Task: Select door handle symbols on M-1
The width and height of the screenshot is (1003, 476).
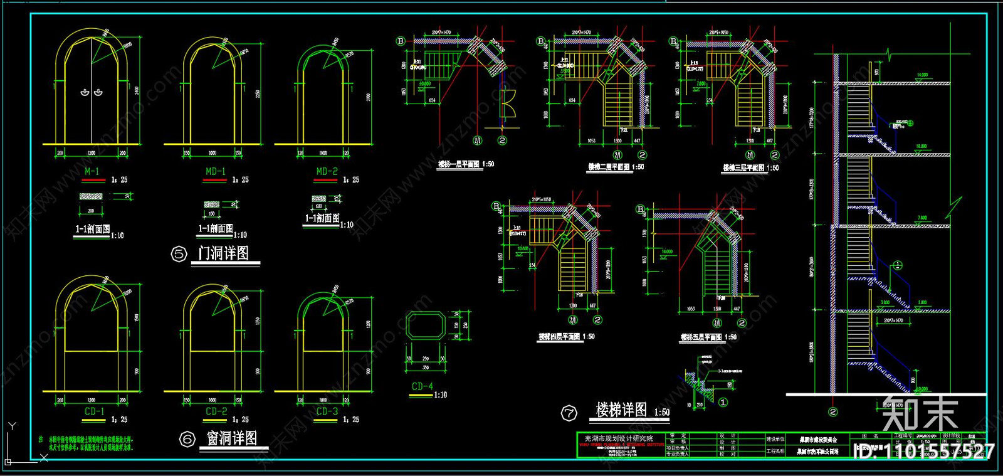Action: pyautogui.click(x=92, y=93)
